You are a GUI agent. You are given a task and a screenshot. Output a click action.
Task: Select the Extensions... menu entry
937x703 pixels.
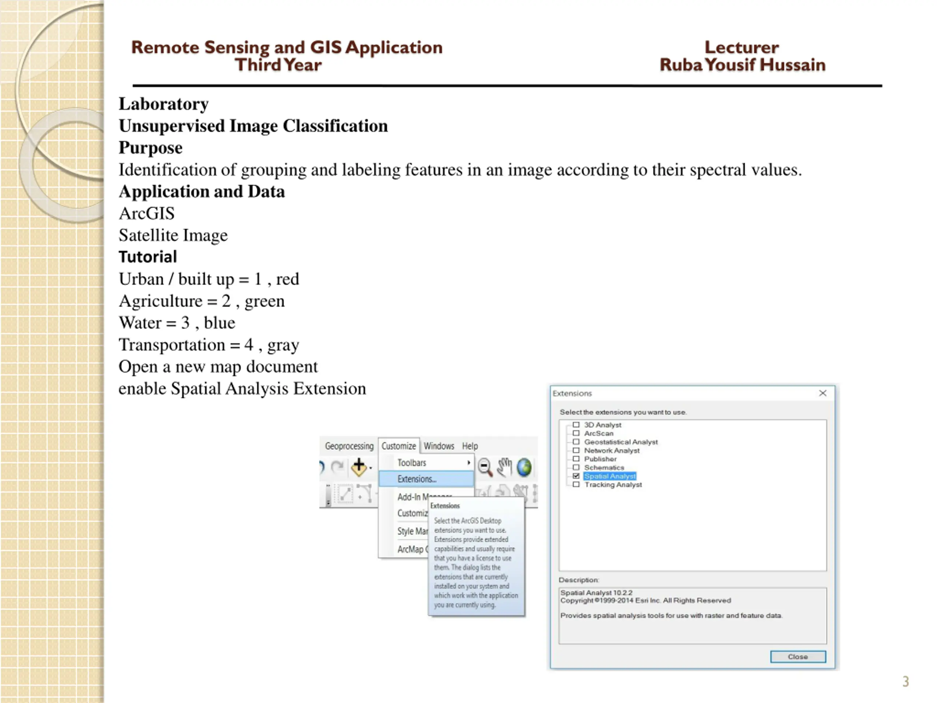[x=426, y=479]
